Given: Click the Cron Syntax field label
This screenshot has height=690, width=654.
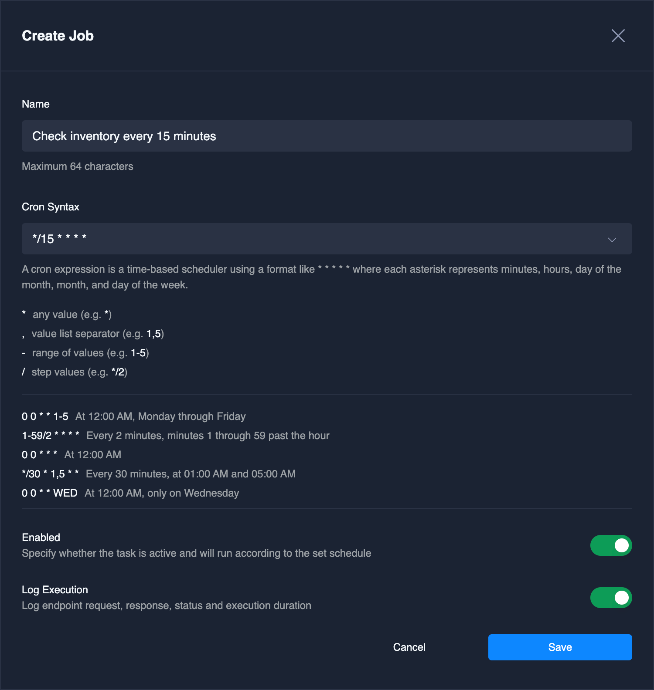Looking at the screenshot, I should [x=51, y=207].
